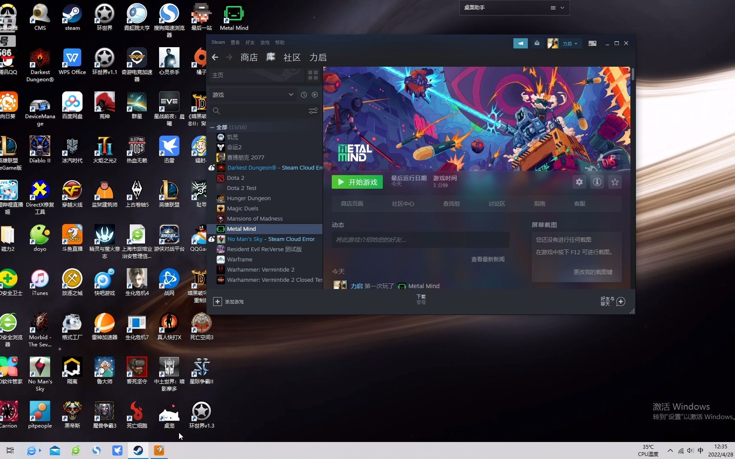The width and height of the screenshot is (735, 459).
Task: Collapse the 全部 game list section
Action: pyautogui.click(x=212, y=127)
